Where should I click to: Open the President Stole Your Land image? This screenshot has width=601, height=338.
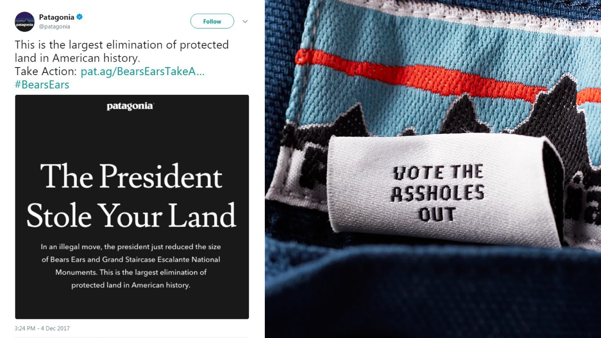[132, 207]
